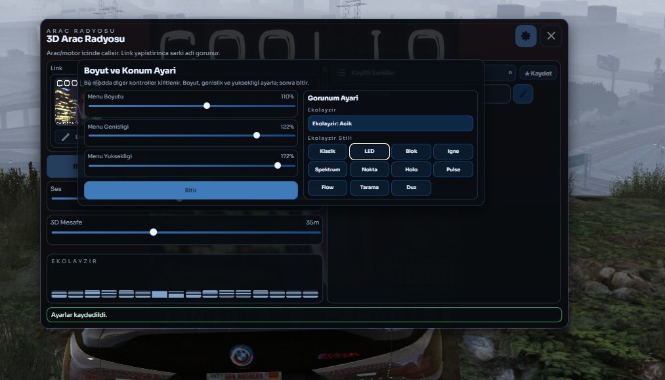
Task: Choose the Blok equalizer style
Action: coord(411,152)
